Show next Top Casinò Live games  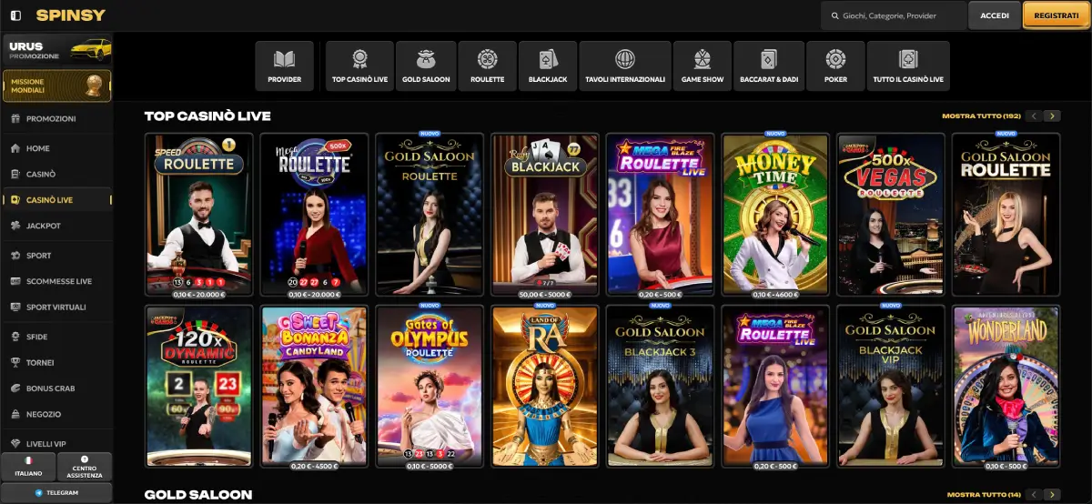point(1052,116)
